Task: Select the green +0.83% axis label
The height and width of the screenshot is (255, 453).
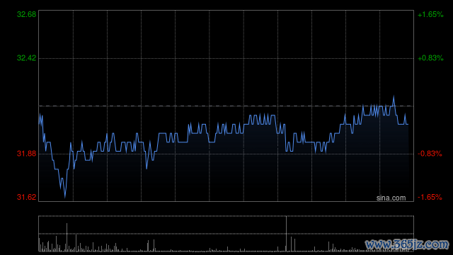Action: point(430,58)
